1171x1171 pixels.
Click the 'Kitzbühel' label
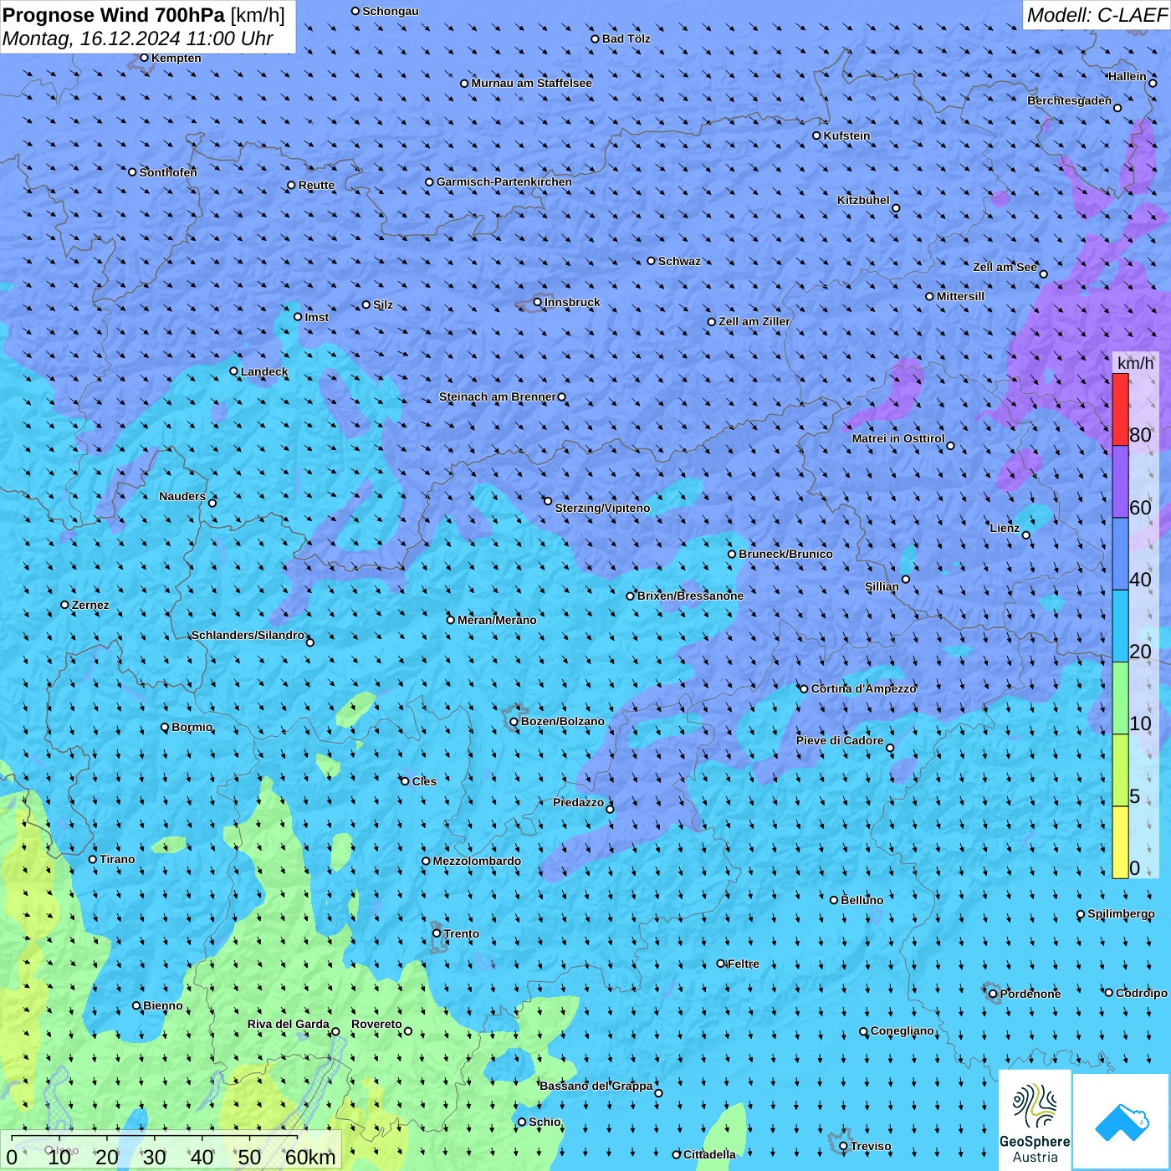[864, 200]
